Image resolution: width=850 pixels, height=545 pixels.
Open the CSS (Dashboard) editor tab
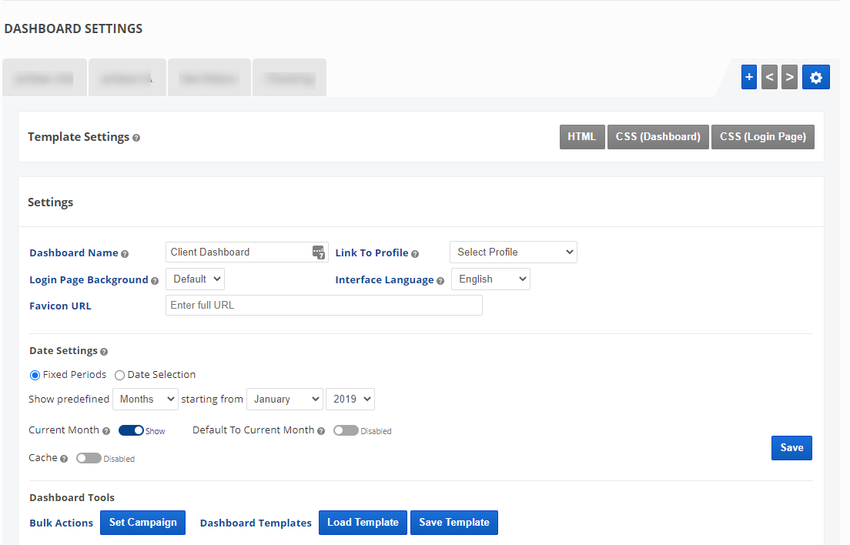[x=658, y=136]
